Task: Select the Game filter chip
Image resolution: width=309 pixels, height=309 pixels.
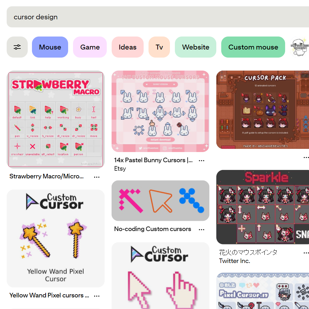Action: click(90, 47)
